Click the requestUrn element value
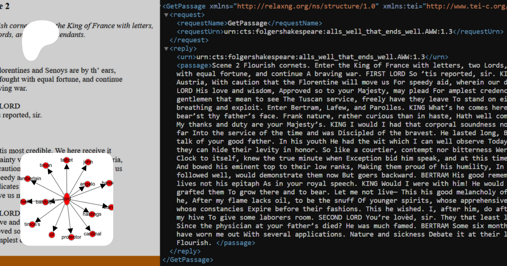Image resolution: width=507 pixels, height=266 pixels. click(x=338, y=32)
